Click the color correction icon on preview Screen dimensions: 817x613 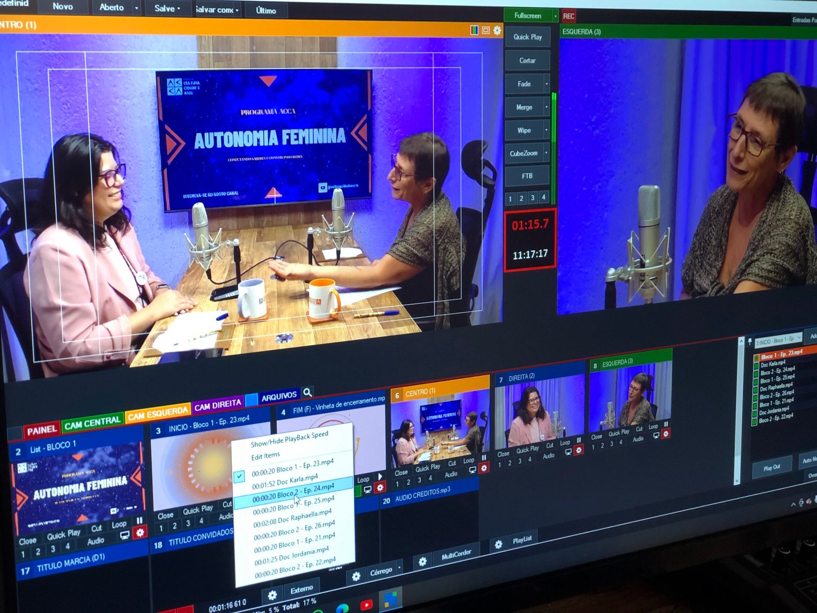474,31
